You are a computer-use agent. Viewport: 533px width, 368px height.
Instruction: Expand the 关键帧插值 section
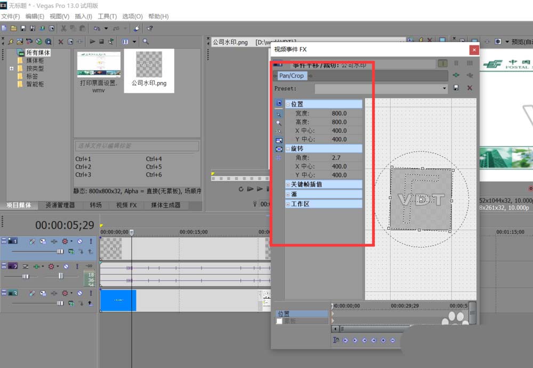pyautogui.click(x=288, y=185)
